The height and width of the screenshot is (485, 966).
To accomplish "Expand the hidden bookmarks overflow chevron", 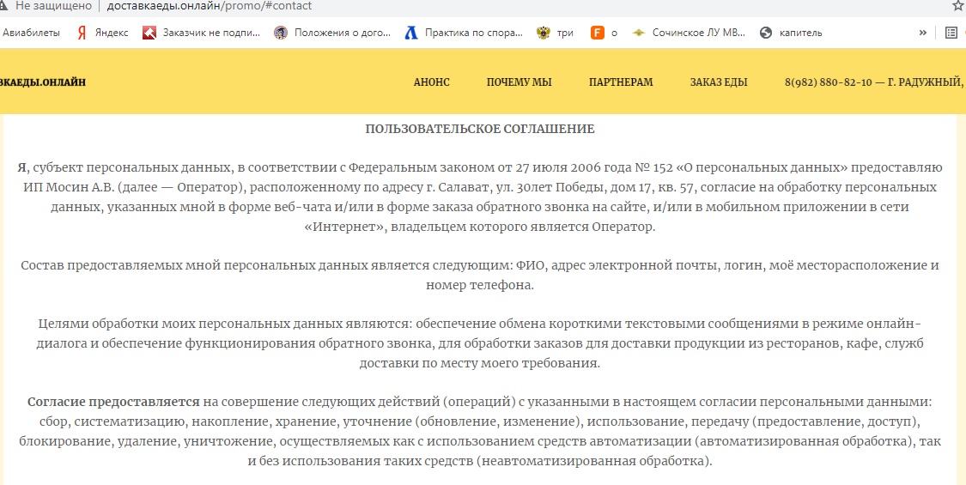I will (x=922, y=33).
